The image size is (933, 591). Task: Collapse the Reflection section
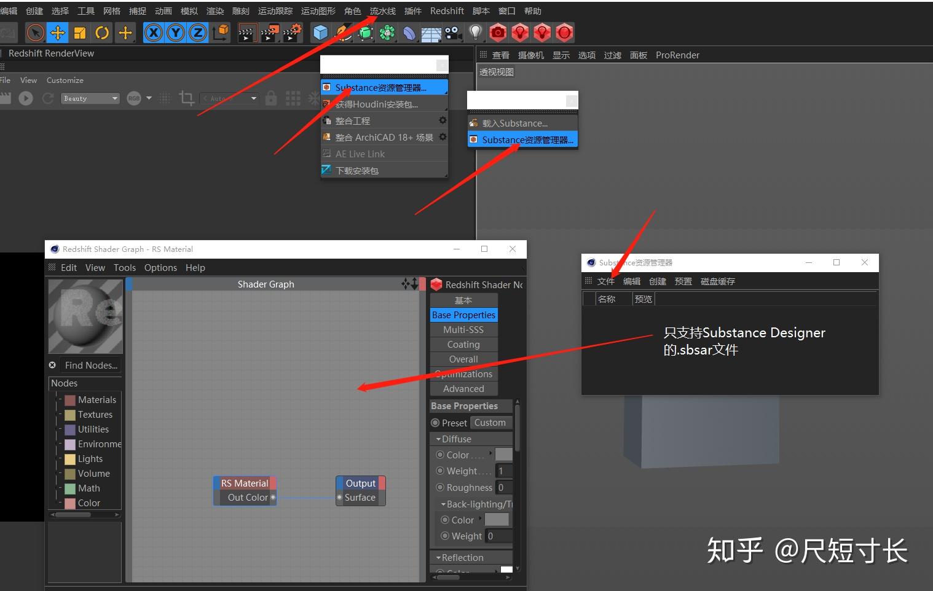pos(439,557)
